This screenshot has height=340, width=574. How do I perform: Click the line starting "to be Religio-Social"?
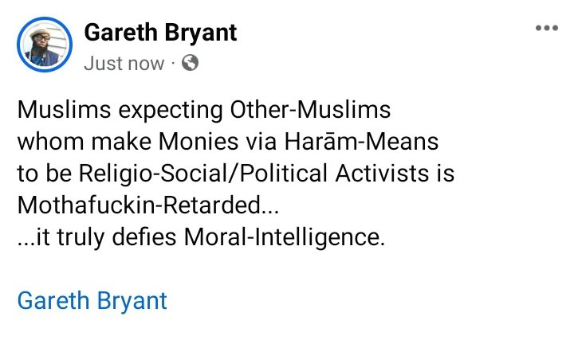(x=237, y=174)
